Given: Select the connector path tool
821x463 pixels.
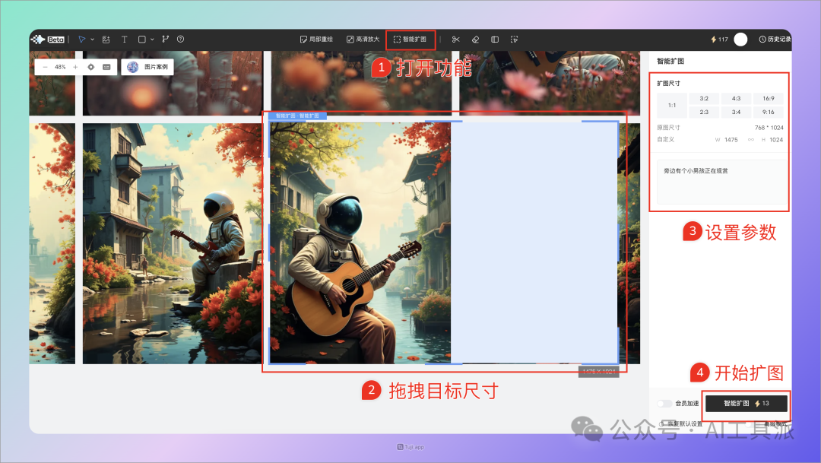Looking at the screenshot, I should tap(166, 40).
